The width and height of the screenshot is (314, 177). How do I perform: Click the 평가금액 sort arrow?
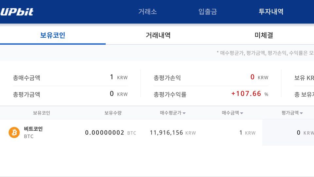301,113
